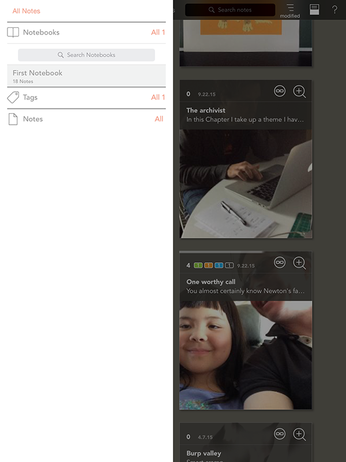Focus the Search notes field in toolbar
Screen dimensions: 346x462
click(230, 10)
